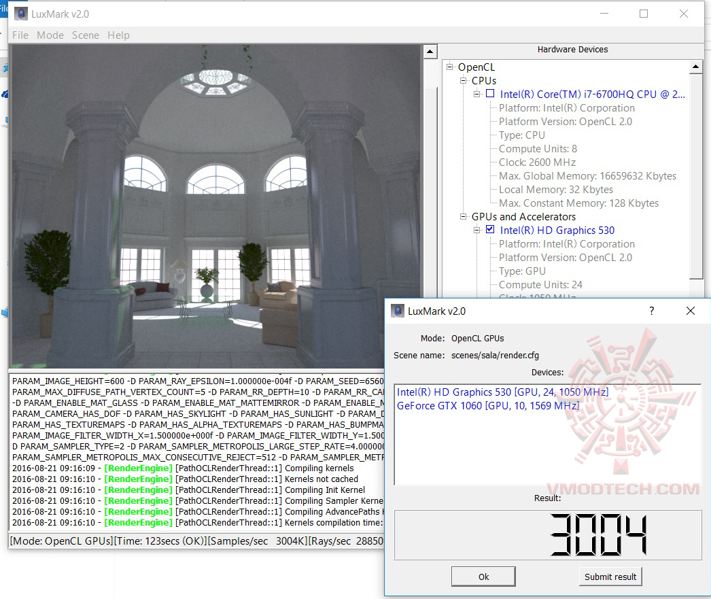Select 'Clock: 2600 MHz' row

(x=538, y=162)
